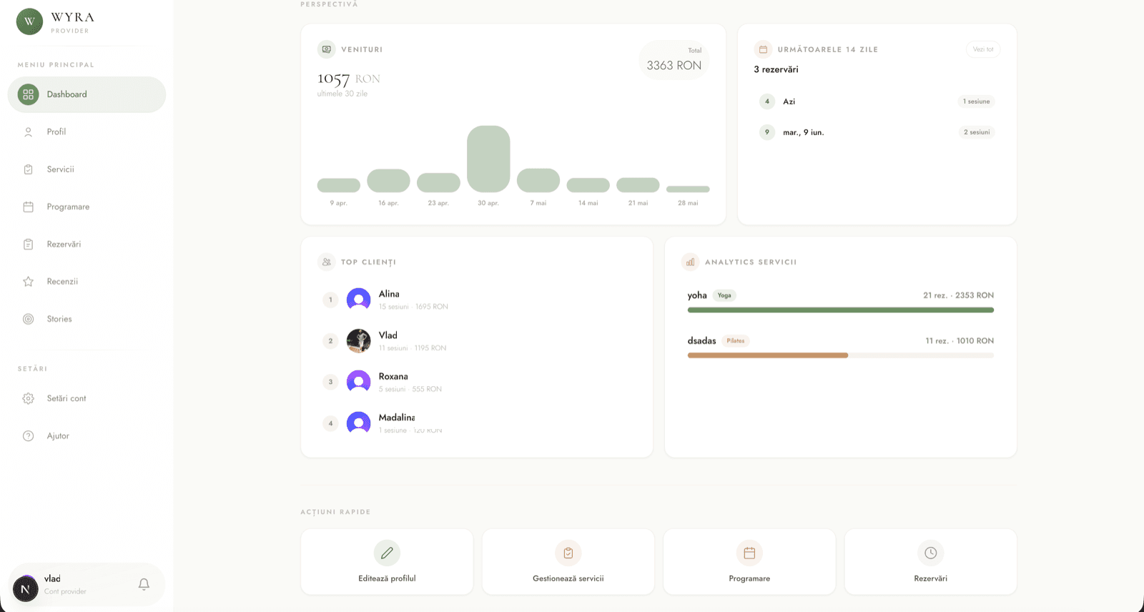Click Alina's avatar image

click(359, 300)
